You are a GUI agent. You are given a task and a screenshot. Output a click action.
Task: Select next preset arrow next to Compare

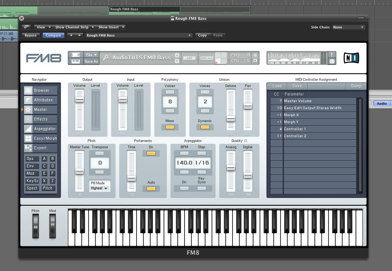[79, 35]
